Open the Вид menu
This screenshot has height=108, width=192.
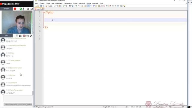[53, 3]
